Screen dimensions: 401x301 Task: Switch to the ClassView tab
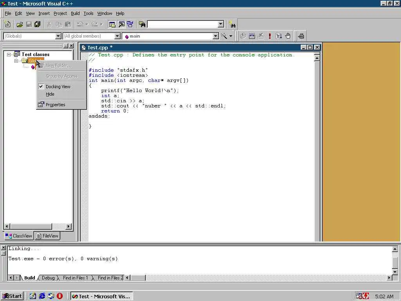click(x=19, y=236)
